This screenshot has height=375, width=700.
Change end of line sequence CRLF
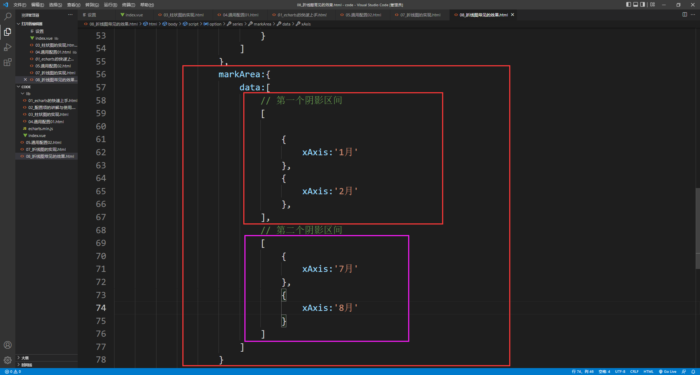point(634,372)
